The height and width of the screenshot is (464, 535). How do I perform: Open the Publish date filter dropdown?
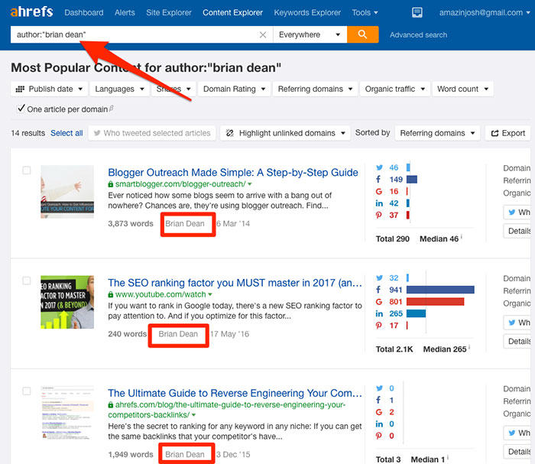click(x=50, y=89)
